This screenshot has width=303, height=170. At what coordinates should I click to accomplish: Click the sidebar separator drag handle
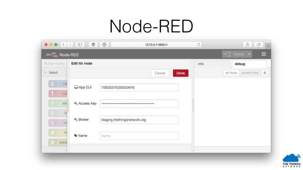[x=193, y=105]
